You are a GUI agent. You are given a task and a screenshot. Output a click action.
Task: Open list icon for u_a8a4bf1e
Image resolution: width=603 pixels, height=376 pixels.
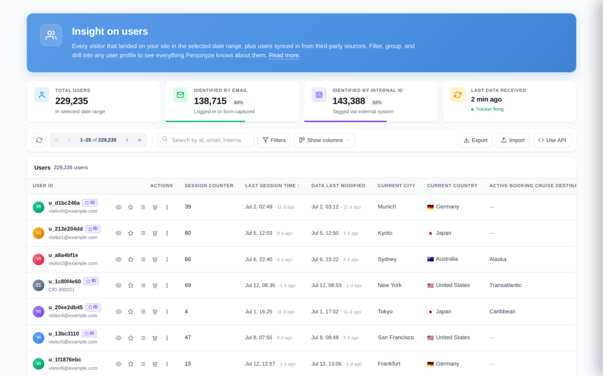[x=143, y=259]
